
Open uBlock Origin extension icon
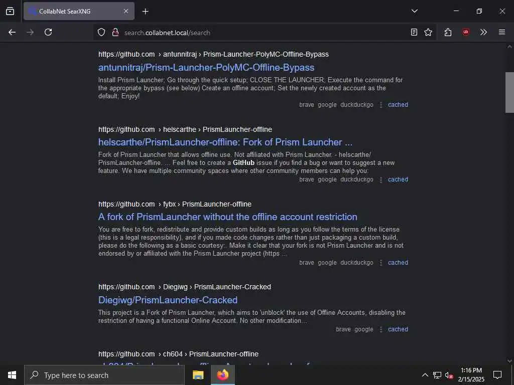coord(466,32)
